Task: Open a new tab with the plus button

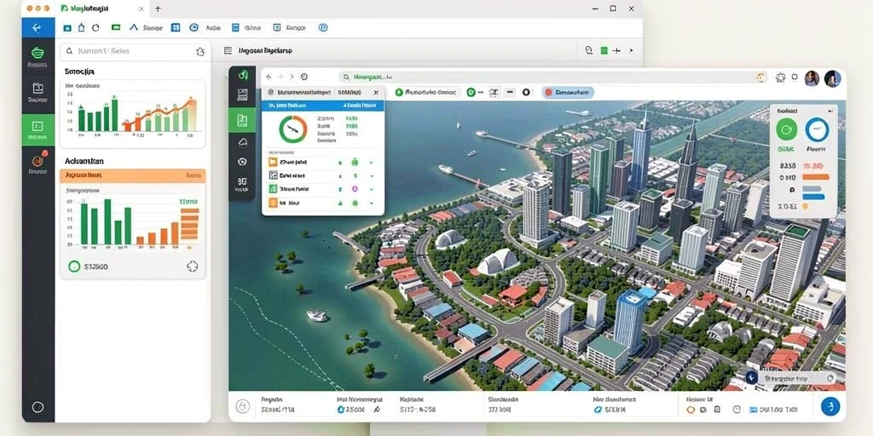Action: (x=158, y=9)
